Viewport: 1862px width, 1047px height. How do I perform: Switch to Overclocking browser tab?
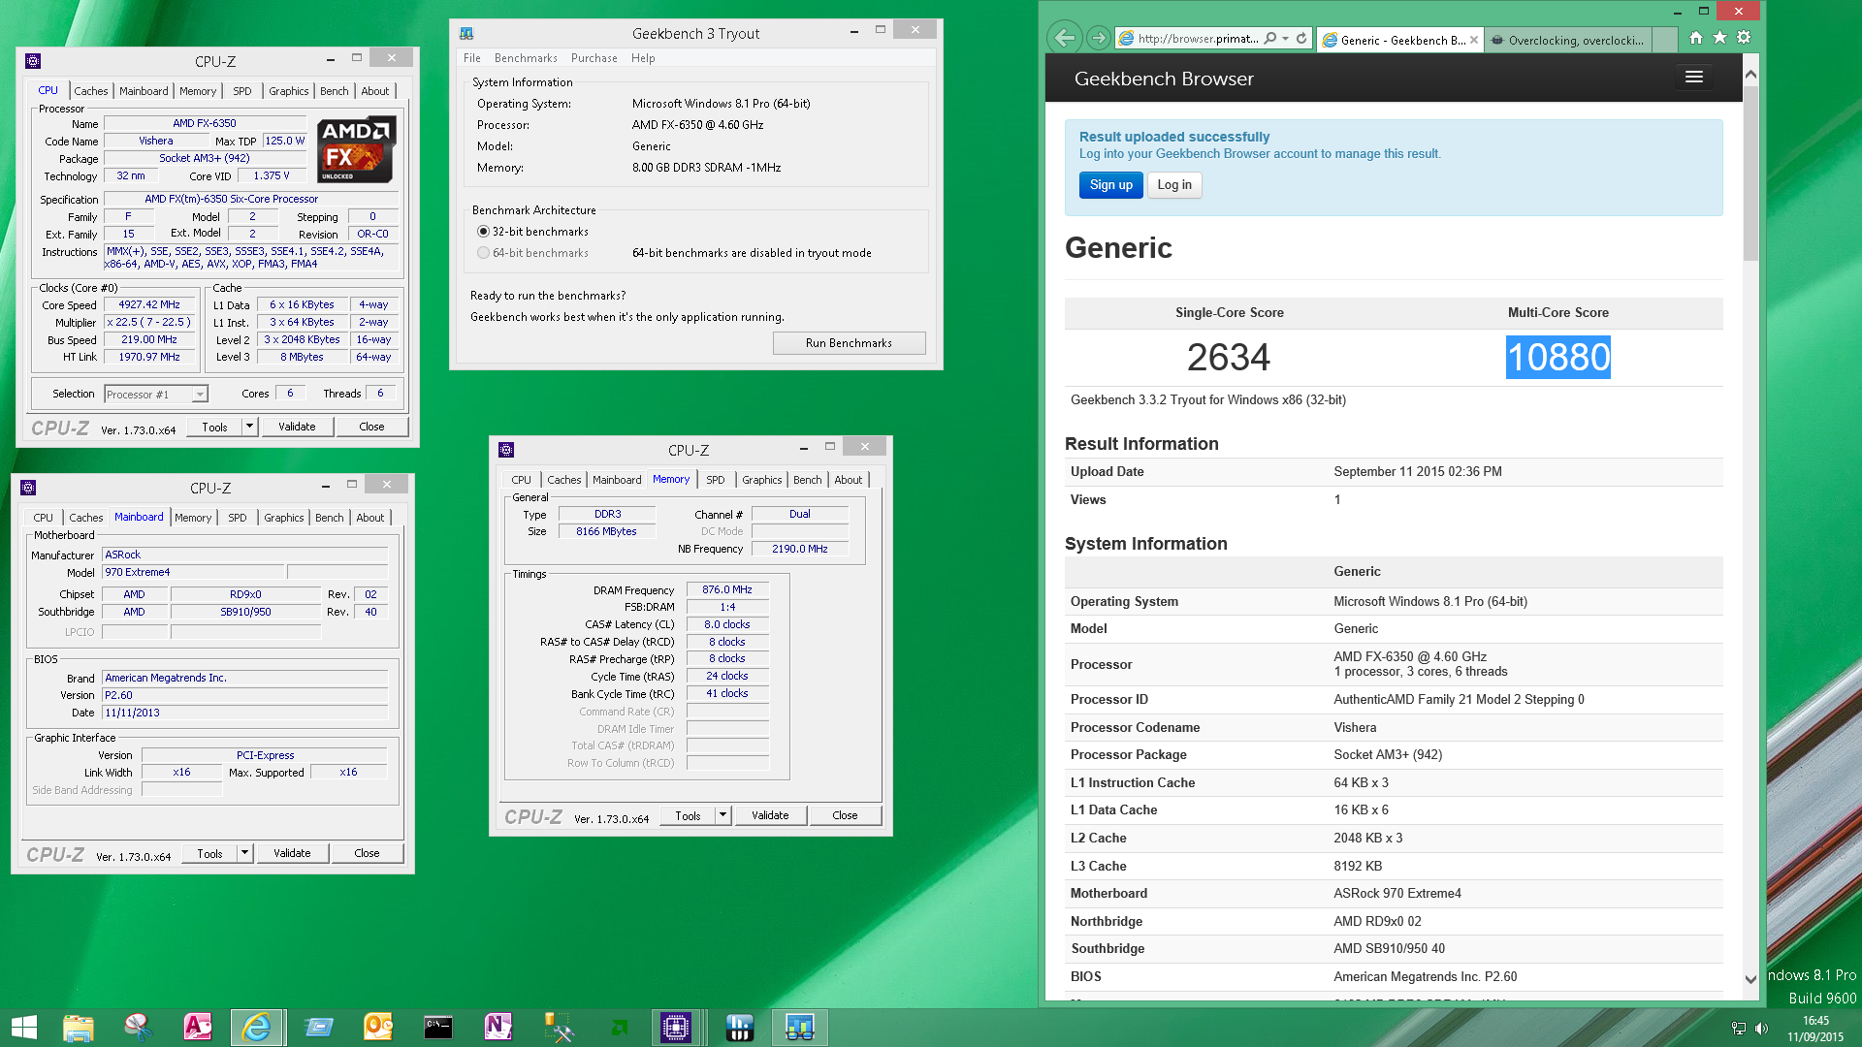tap(1567, 40)
